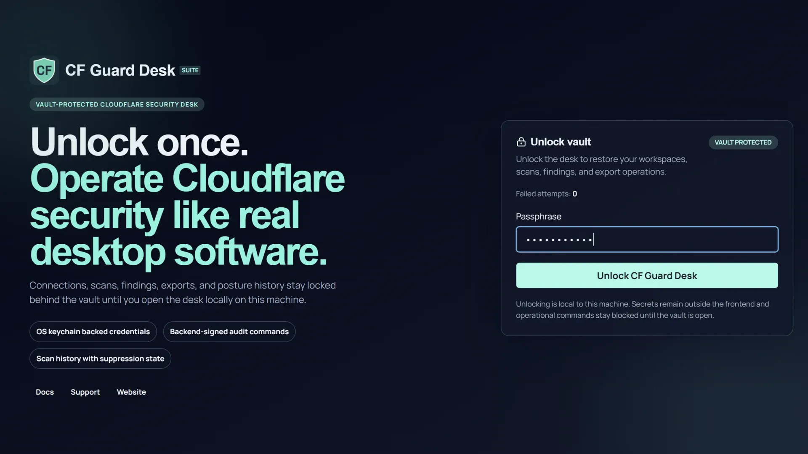Click Backend-signed audit commands pill
This screenshot has height=454, width=808.
[x=229, y=332]
